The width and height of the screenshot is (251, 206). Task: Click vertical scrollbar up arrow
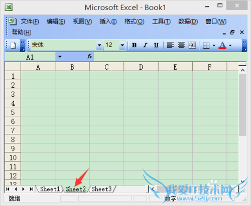[242, 70]
